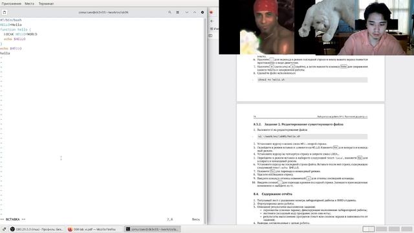The image size is (414, 233).
Task: Click the 'function hello {' line in vi
Action: pos(16,30)
